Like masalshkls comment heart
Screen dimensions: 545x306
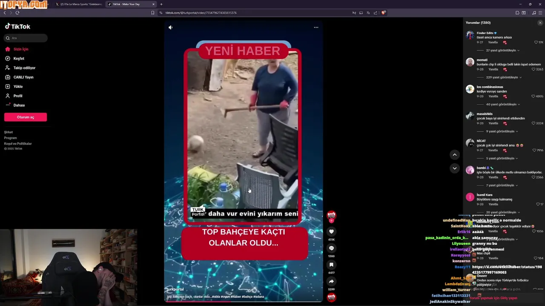click(534, 123)
